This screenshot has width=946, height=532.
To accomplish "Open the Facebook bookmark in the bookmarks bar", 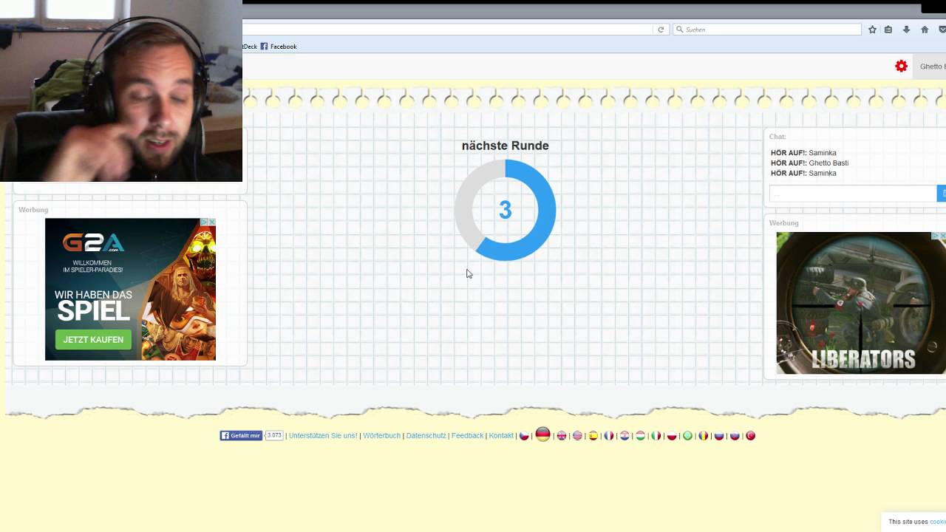I will [x=279, y=47].
